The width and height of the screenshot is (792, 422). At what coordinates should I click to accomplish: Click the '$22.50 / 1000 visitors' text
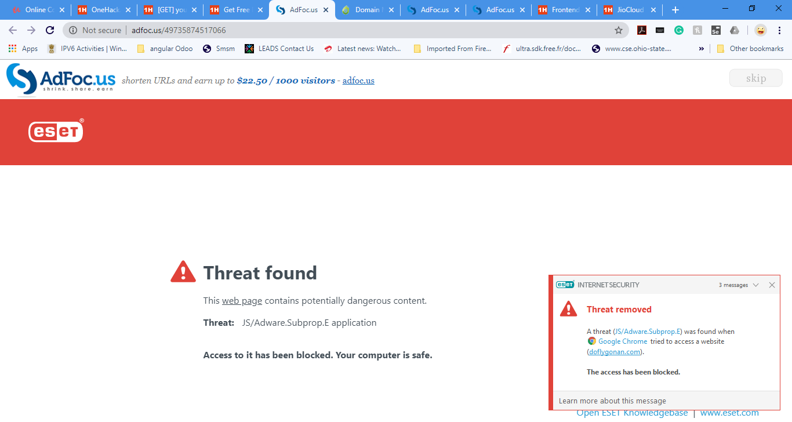pos(286,81)
